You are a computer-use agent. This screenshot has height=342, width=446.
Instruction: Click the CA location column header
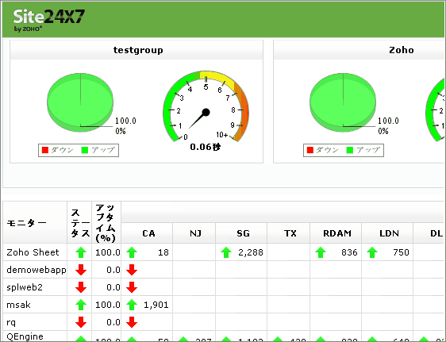(x=148, y=233)
